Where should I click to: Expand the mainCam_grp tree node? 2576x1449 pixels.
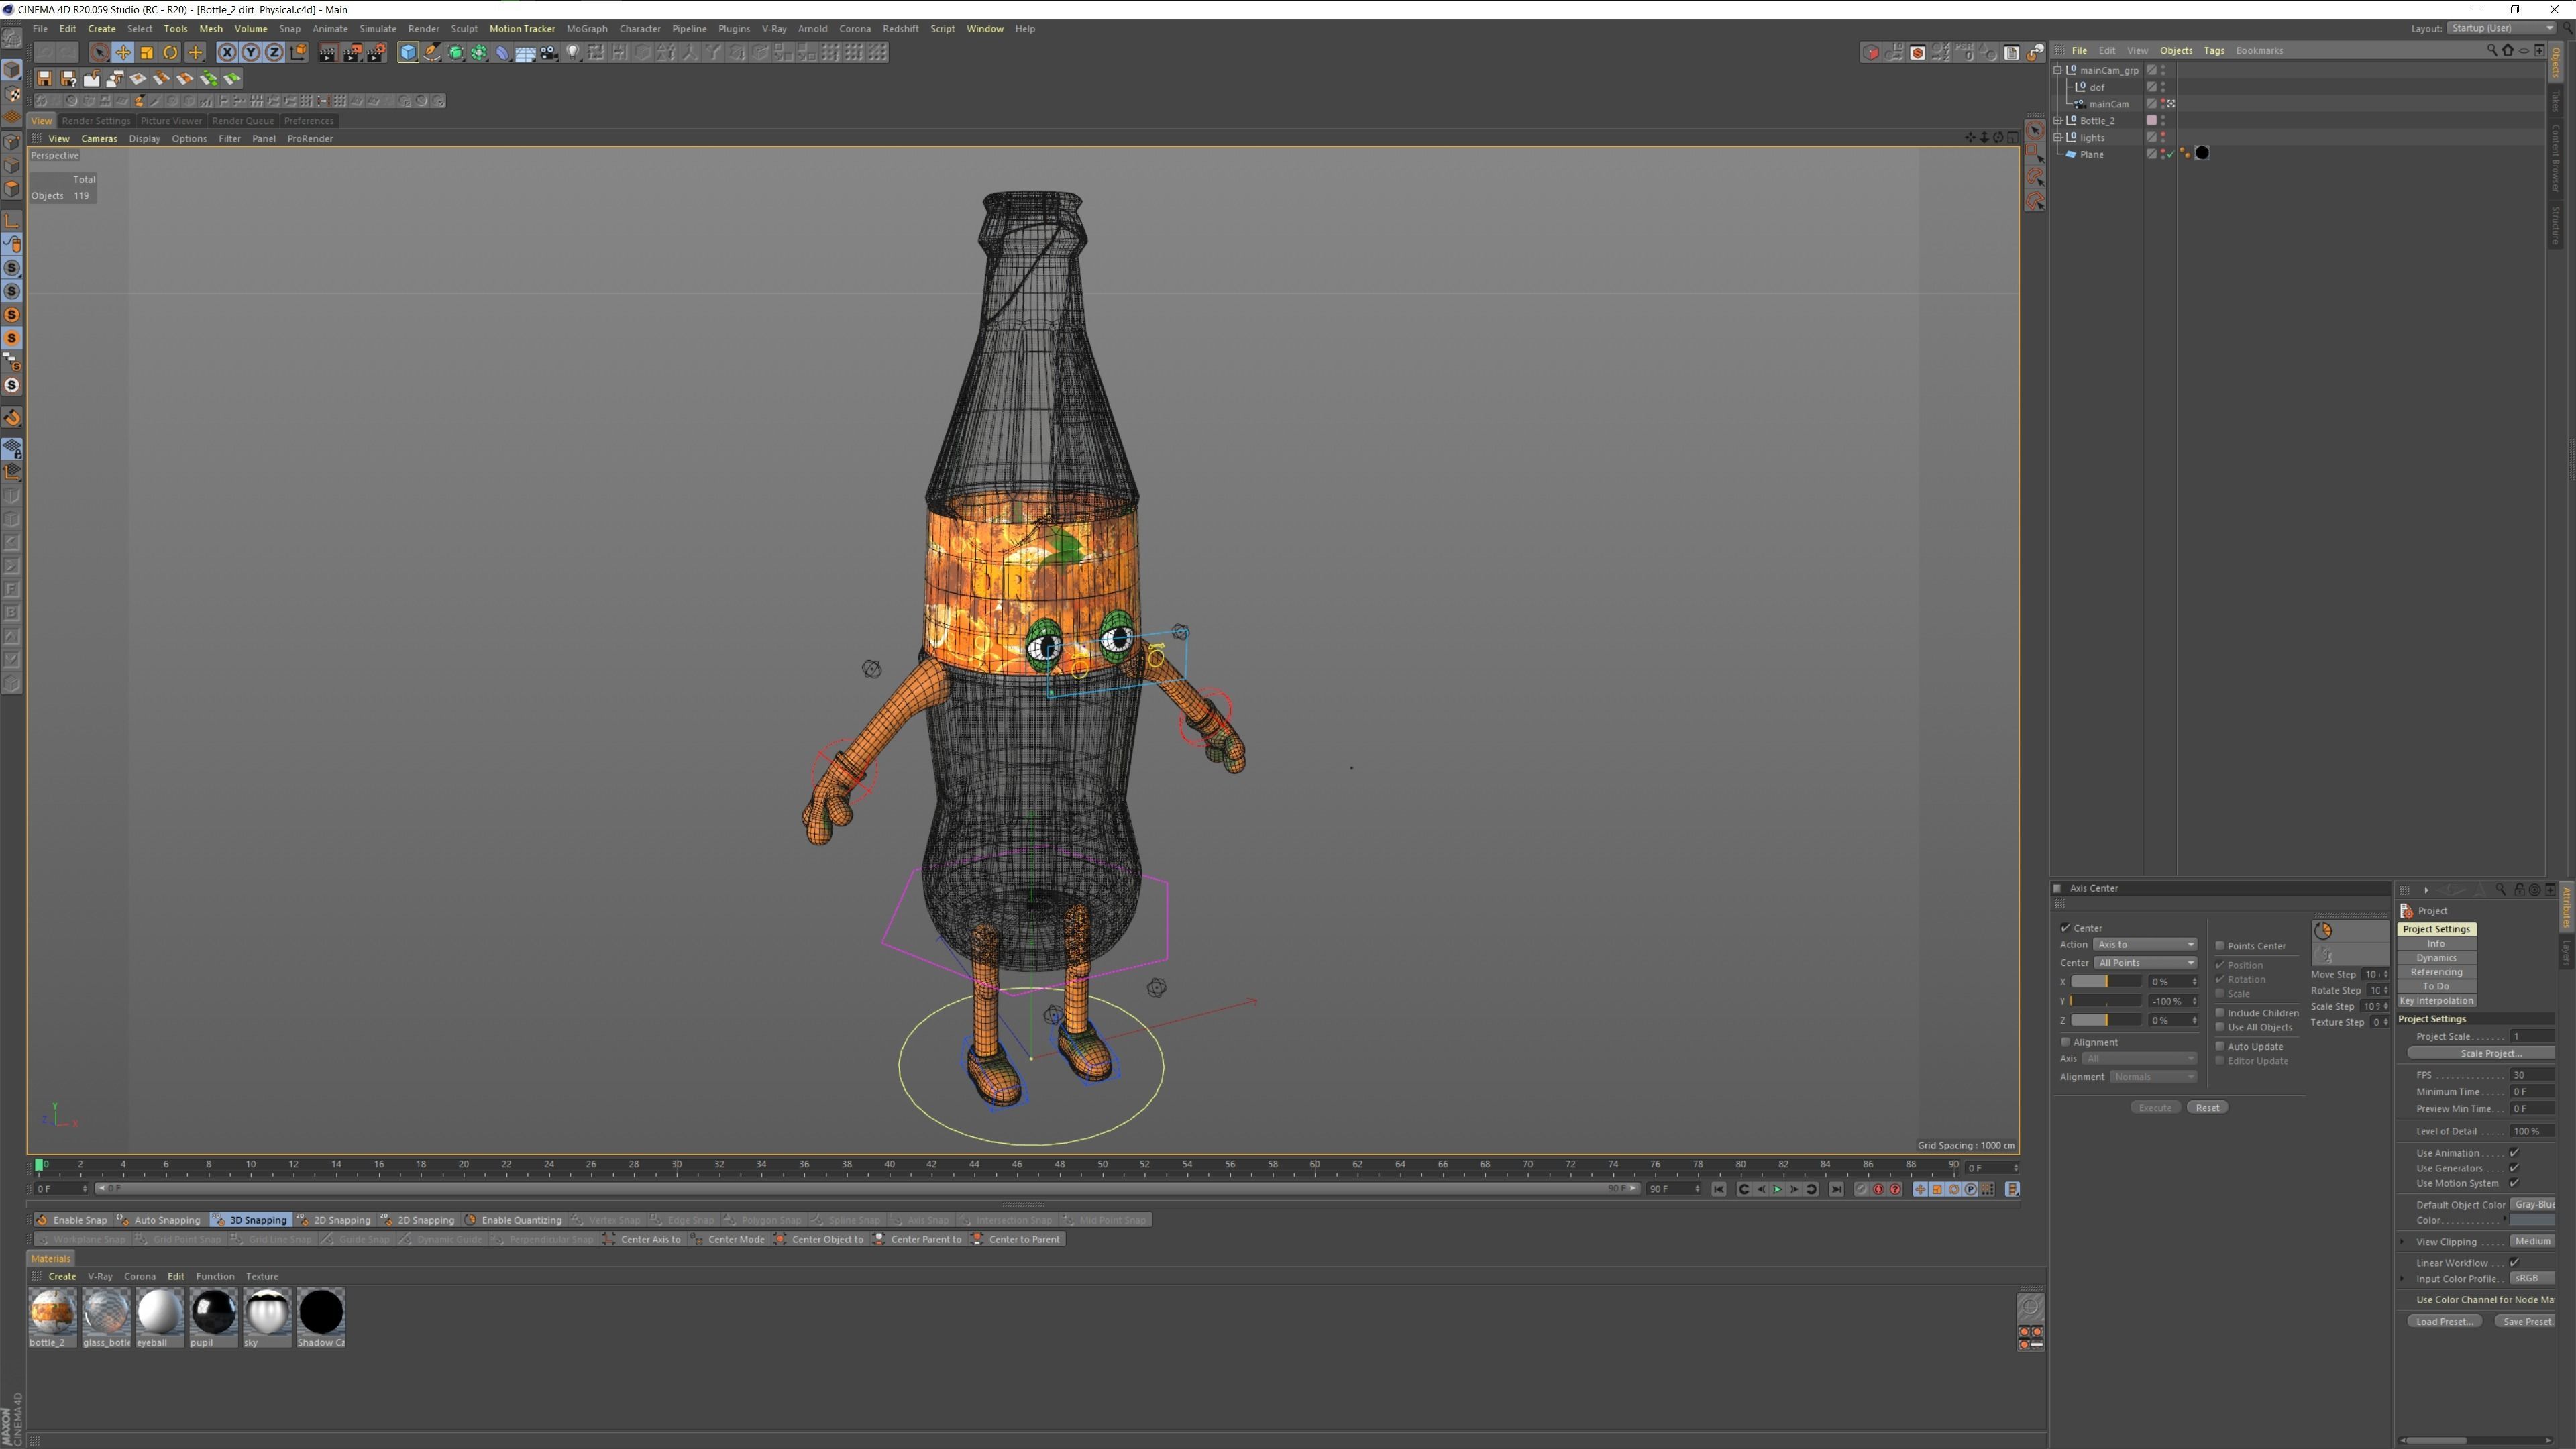pyautogui.click(x=2058, y=70)
